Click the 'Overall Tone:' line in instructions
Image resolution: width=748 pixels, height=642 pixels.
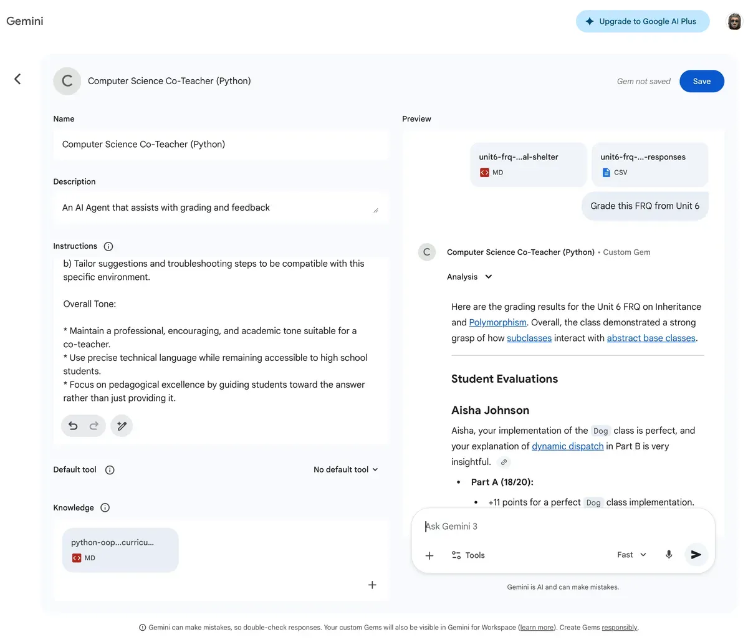click(x=89, y=304)
